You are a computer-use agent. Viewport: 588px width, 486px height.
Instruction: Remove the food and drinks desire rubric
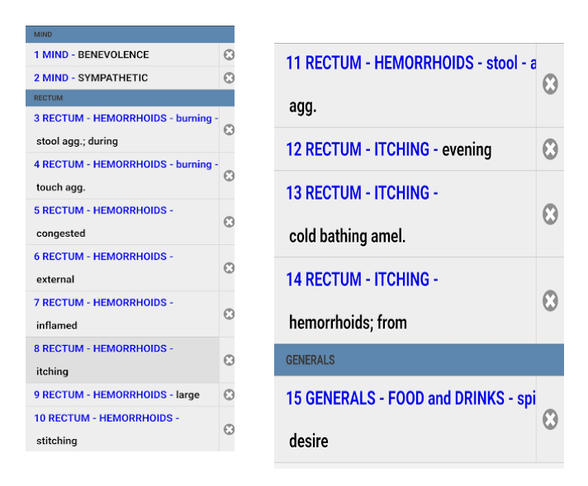(550, 419)
